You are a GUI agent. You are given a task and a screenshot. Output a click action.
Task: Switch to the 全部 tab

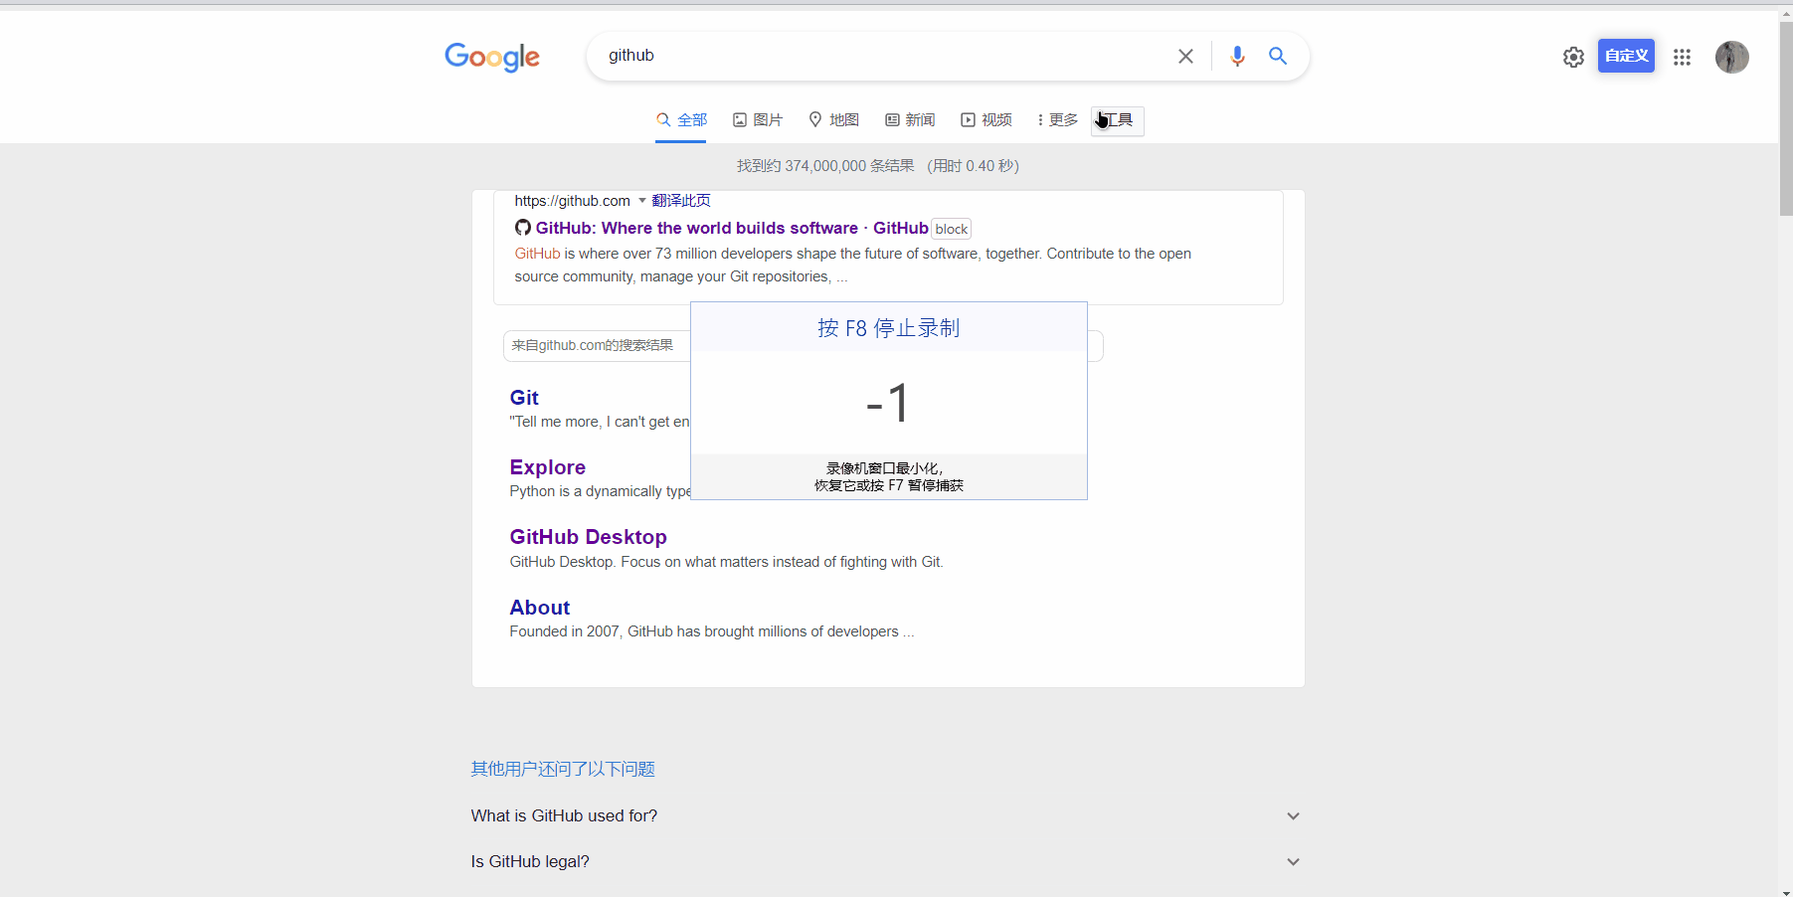coord(681,119)
